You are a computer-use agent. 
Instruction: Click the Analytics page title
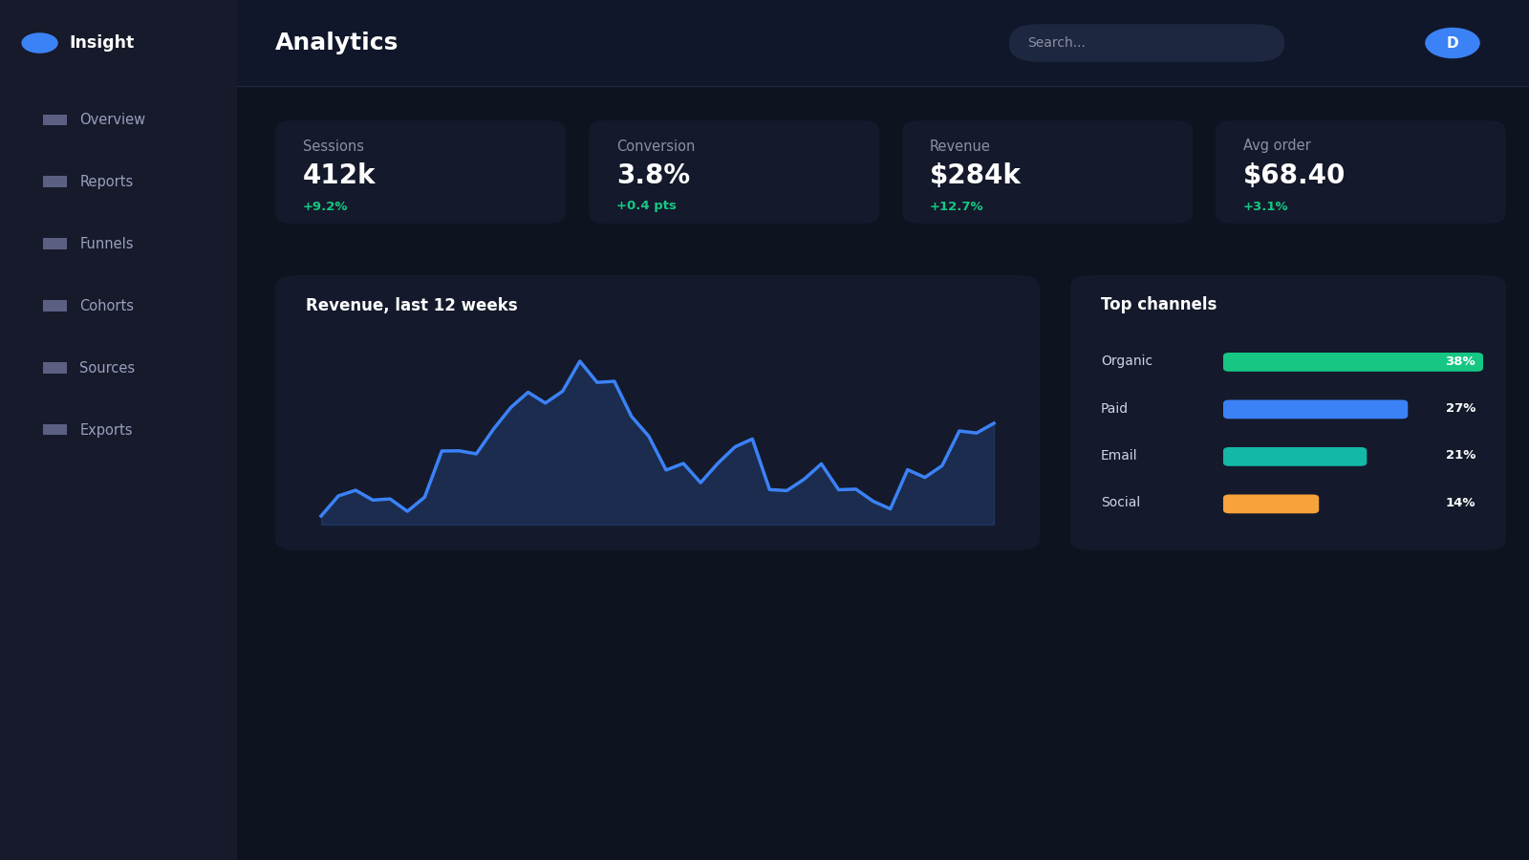[336, 43]
